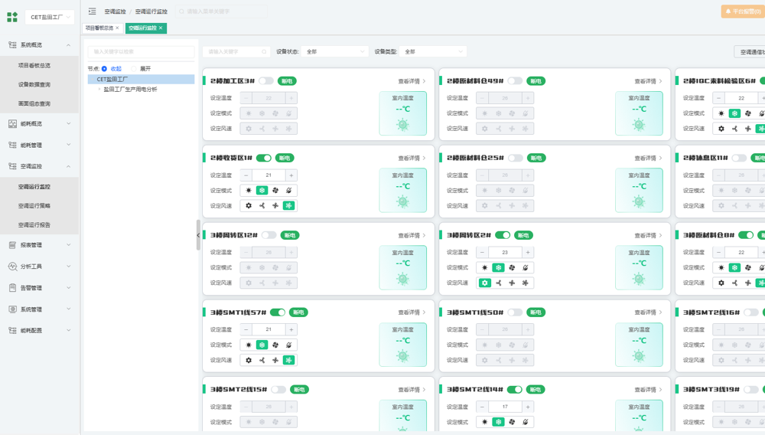The height and width of the screenshot is (435, 765).
Task: Open the 设备类型 dropdown
Action: point(434,52)
